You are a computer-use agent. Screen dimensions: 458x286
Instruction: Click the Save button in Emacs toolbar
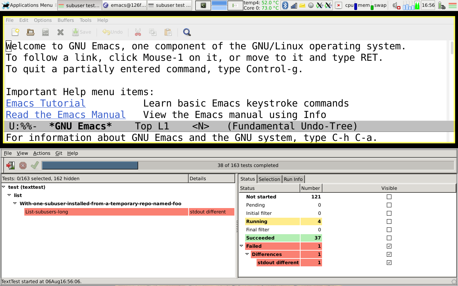coord(82,32)
